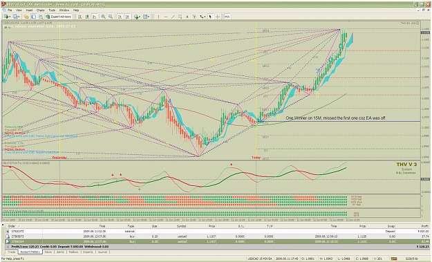This screenshot has width=432, height=262.
Task: Open the Charts menu
Action: click(x=40, y=10)
